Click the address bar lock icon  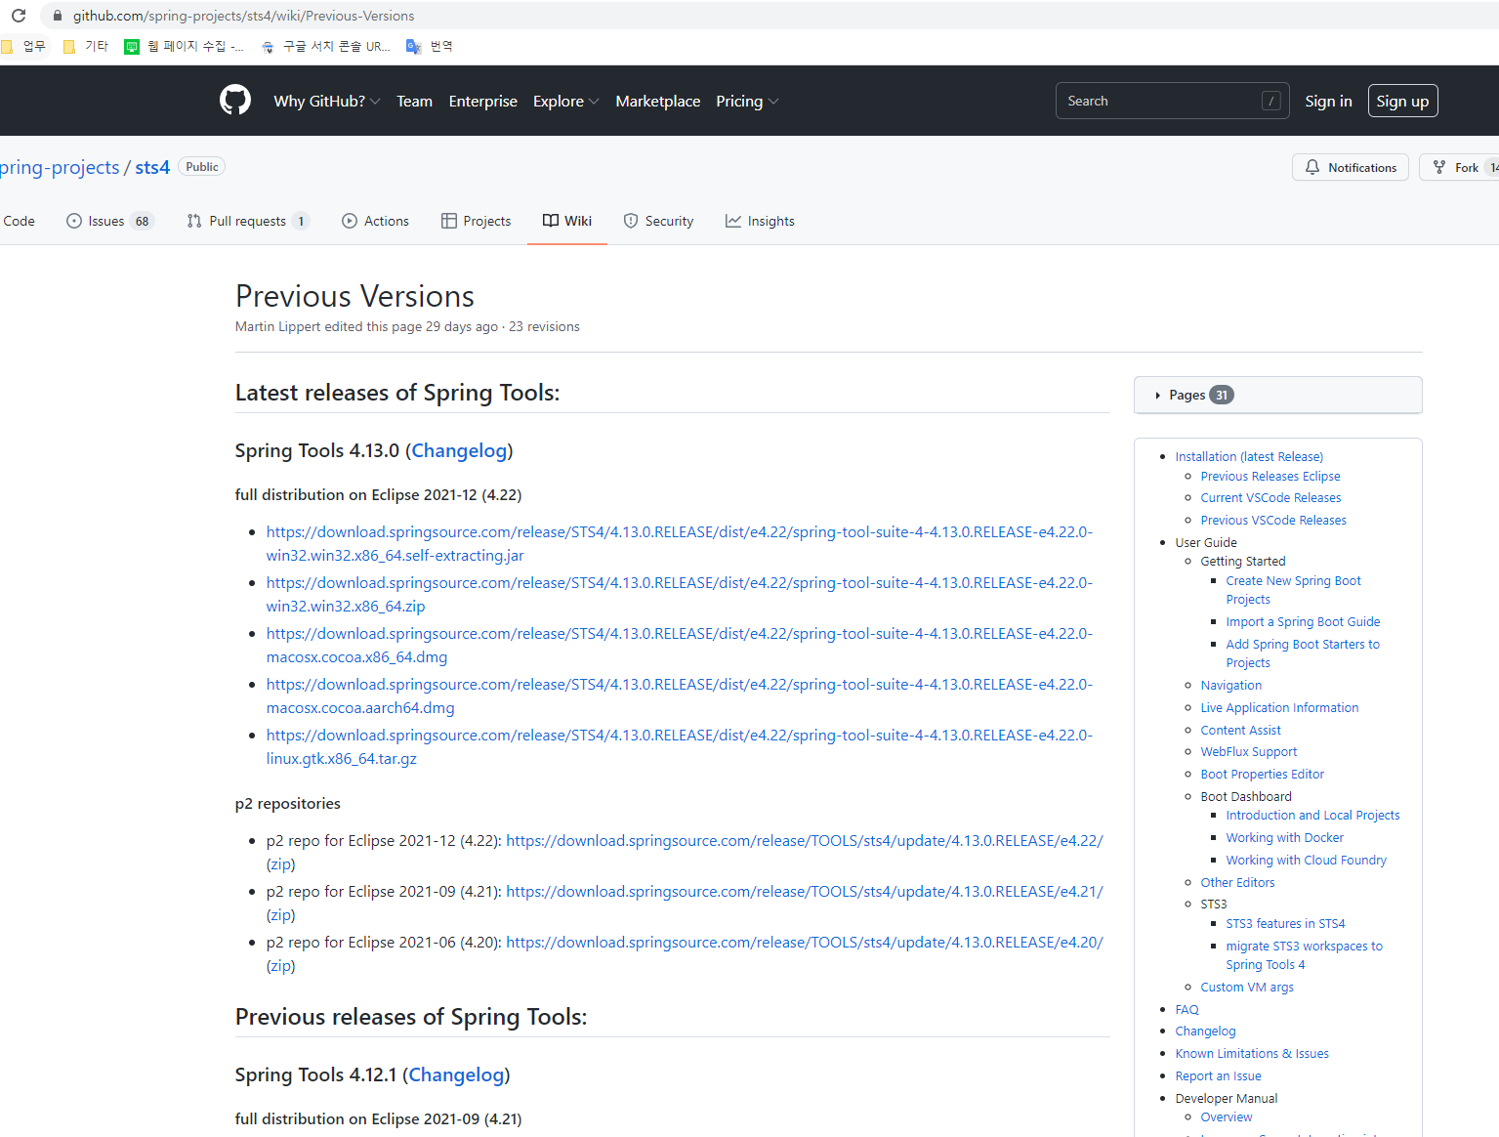(x=58, y=16)
